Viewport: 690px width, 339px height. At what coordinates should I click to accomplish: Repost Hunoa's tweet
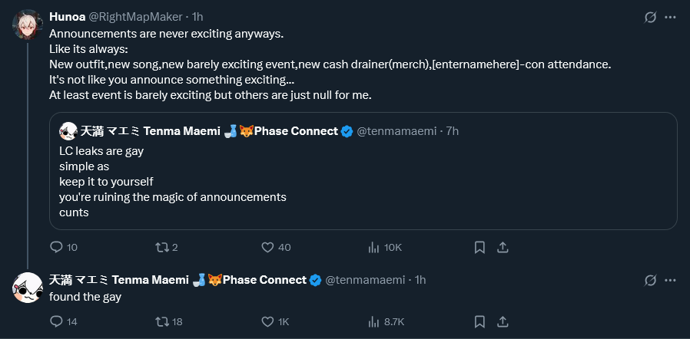click(x=161, y=247)
